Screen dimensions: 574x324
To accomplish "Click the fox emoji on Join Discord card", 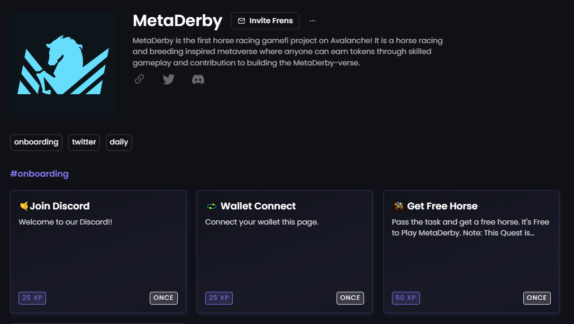I will coord(23,205).
